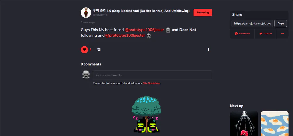The height and width of the screenshot is (136, 293).
Task: Open second @prototype1006jester mention
Action: [x=125, y=35]
